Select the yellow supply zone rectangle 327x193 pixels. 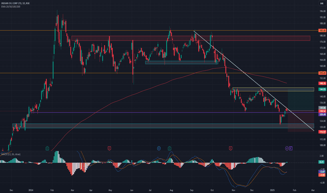(x=273, y=89)
